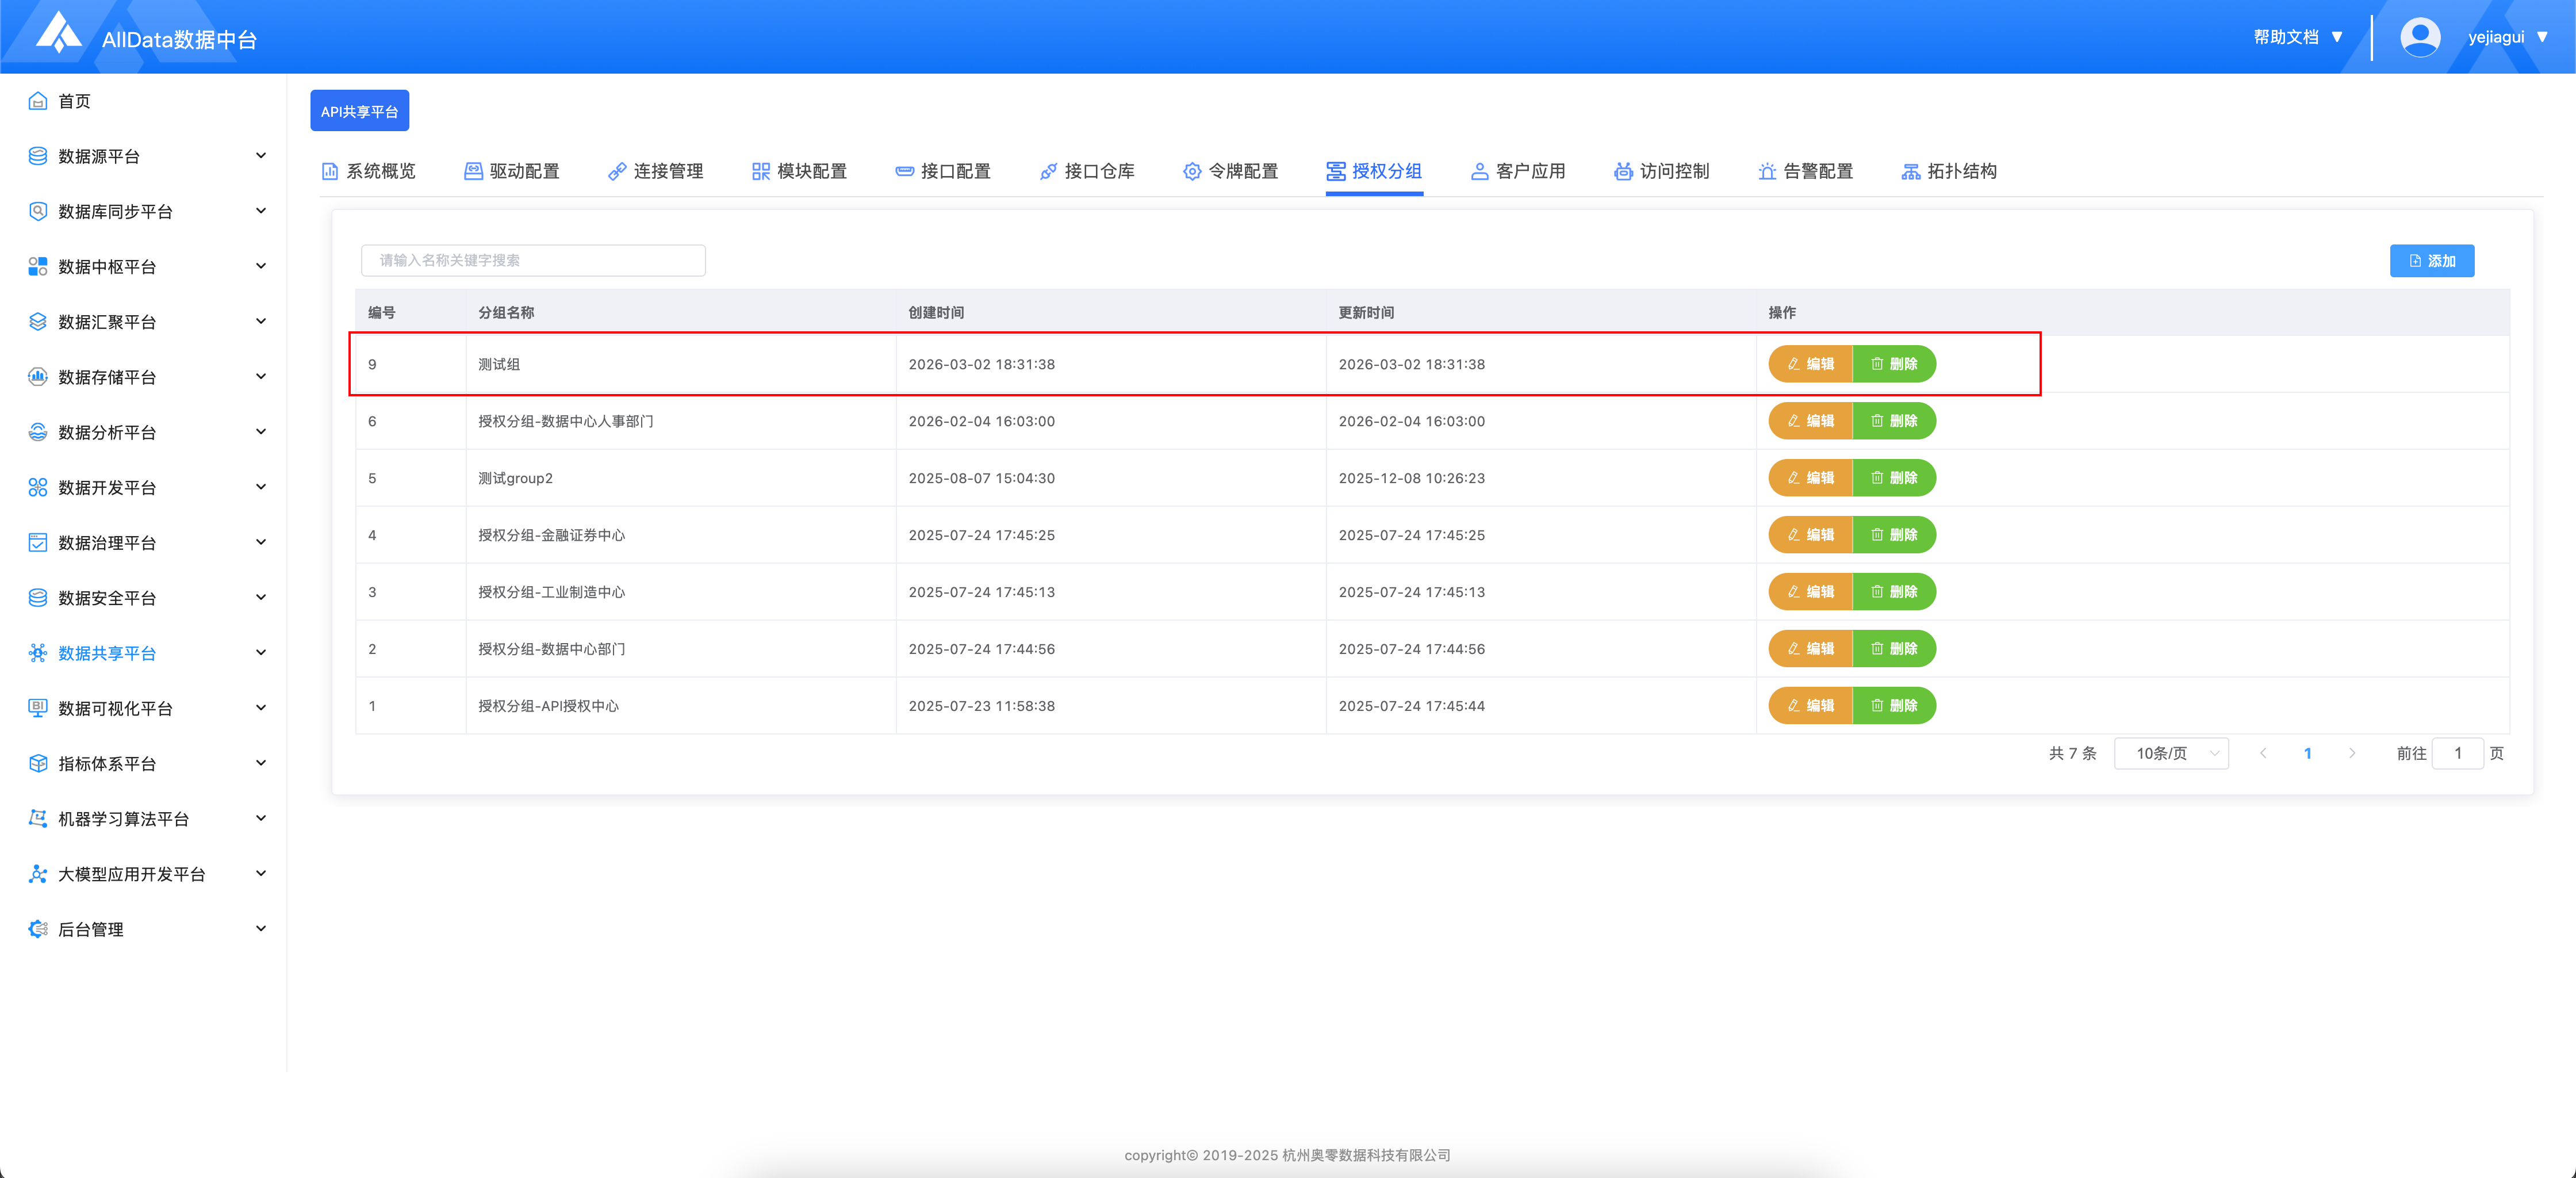The height and width of the screenshot is (1178, 2576).
Task: Click the 后台管理 gear icon
Action: (x=38, y=929)
